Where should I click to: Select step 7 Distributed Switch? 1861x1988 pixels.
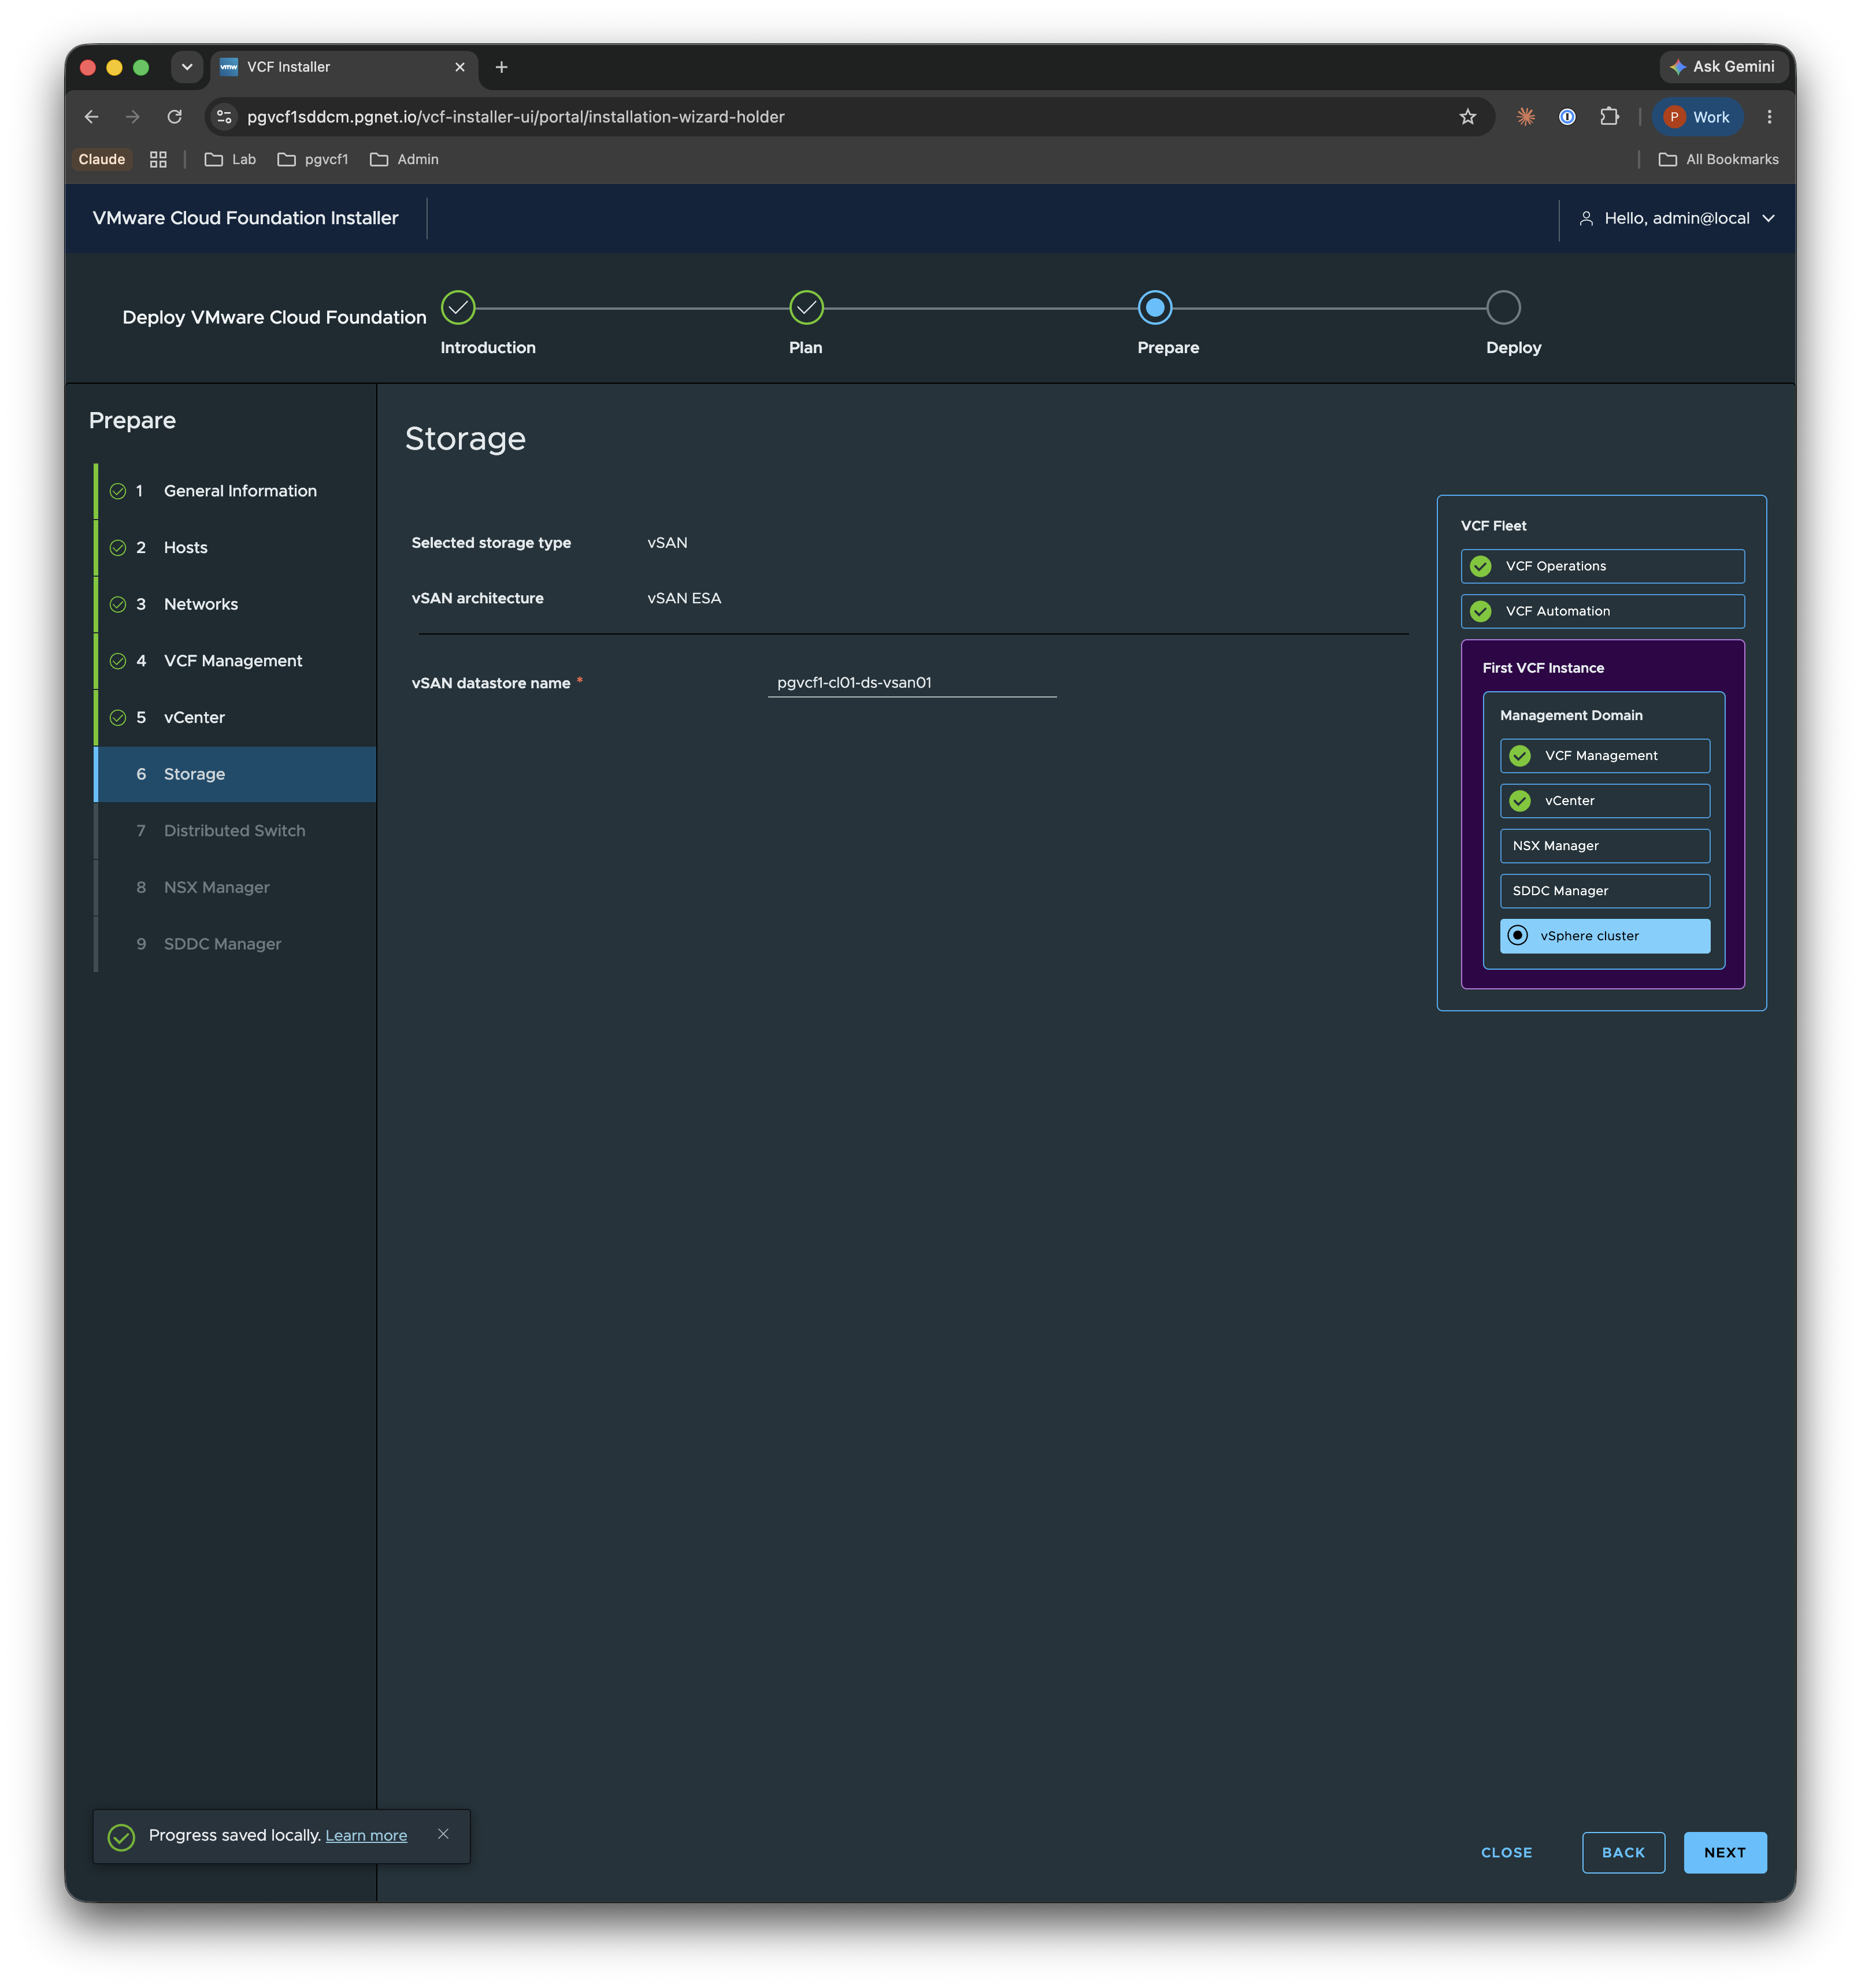point(236,831)
